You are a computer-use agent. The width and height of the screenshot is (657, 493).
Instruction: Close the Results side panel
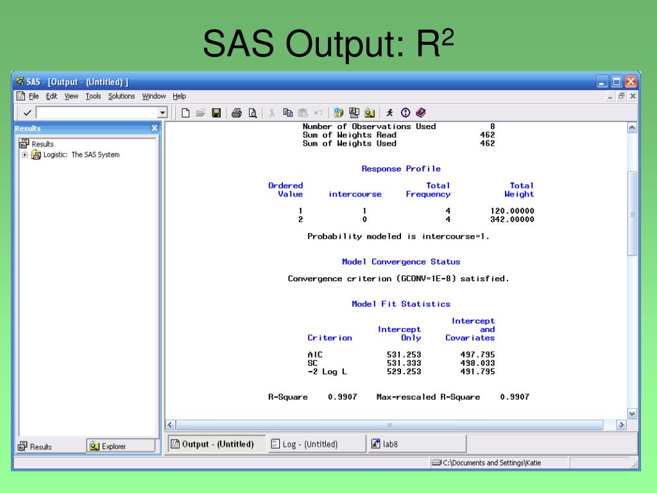154,128
